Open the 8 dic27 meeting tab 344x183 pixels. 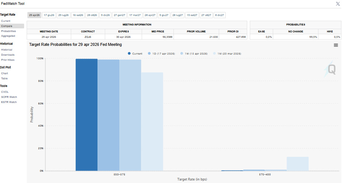pyautogui.click(x=219, y=15)
